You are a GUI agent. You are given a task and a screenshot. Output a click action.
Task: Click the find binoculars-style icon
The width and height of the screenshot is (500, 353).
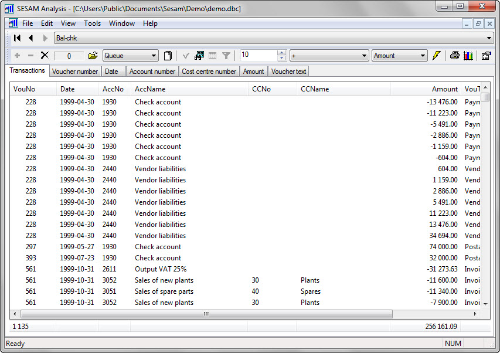click(x=199, y=56)
